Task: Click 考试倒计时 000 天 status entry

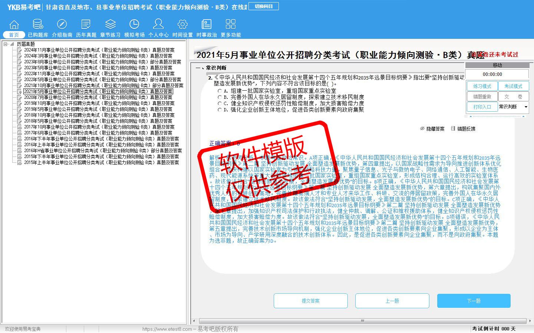Action: [x=494, y=329]
